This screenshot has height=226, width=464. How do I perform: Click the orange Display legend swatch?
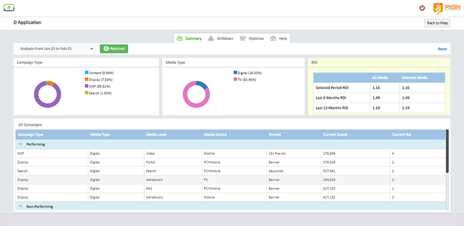[x=86, y=79]
